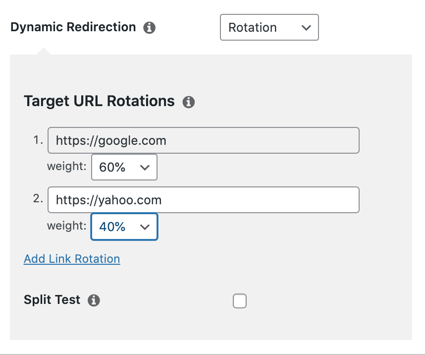Enable the Split Test checkbox
This screenshot has width=425, height=355.
tap(240, 301)
